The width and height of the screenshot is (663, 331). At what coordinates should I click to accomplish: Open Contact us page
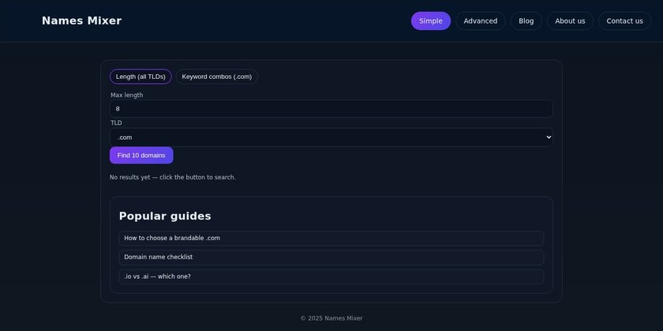coord(624,21)
